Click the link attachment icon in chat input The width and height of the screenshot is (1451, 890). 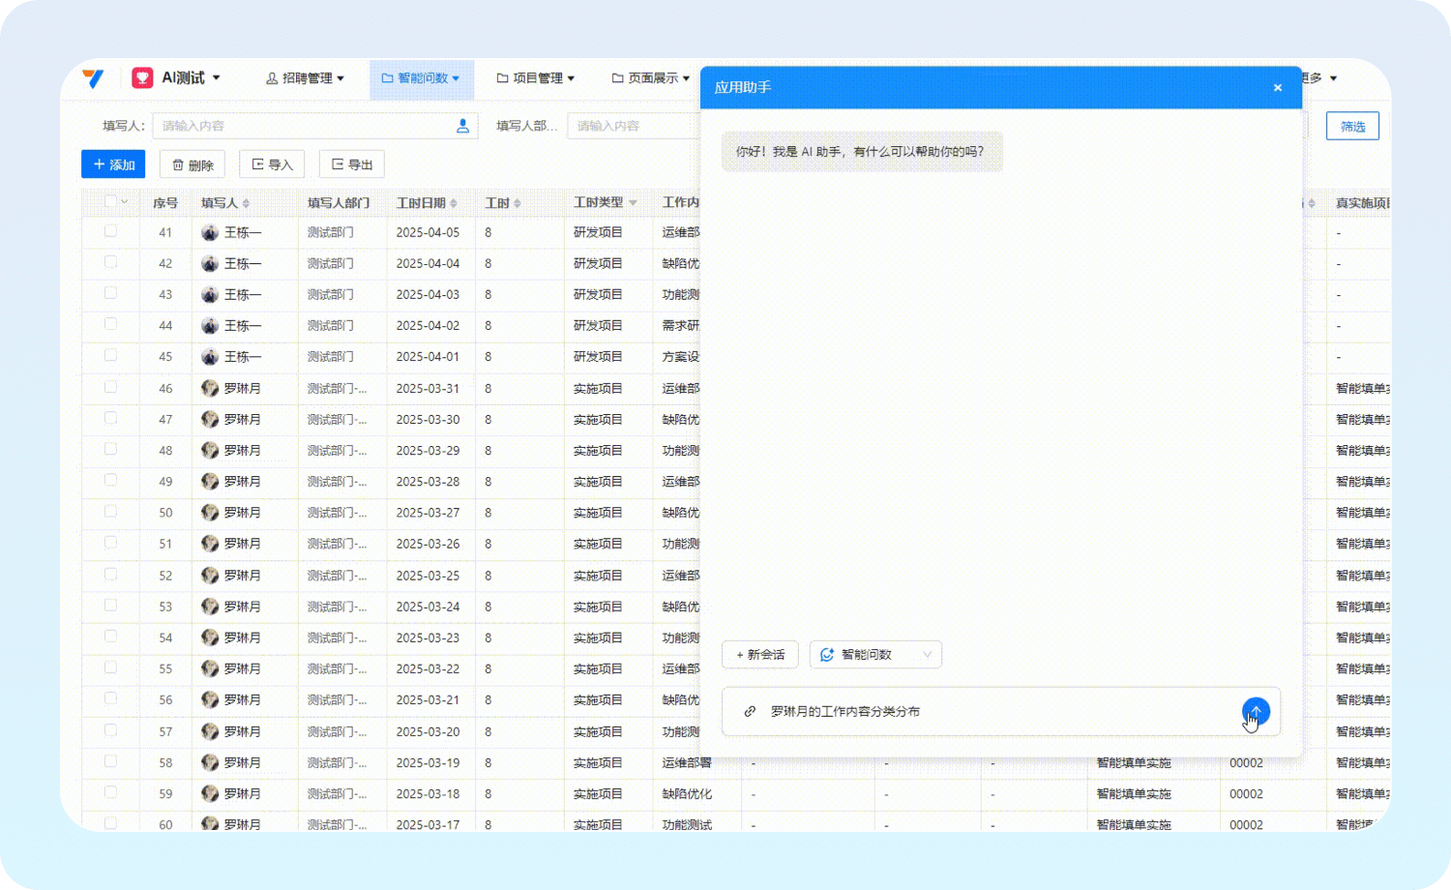click(x=750, y=711)
